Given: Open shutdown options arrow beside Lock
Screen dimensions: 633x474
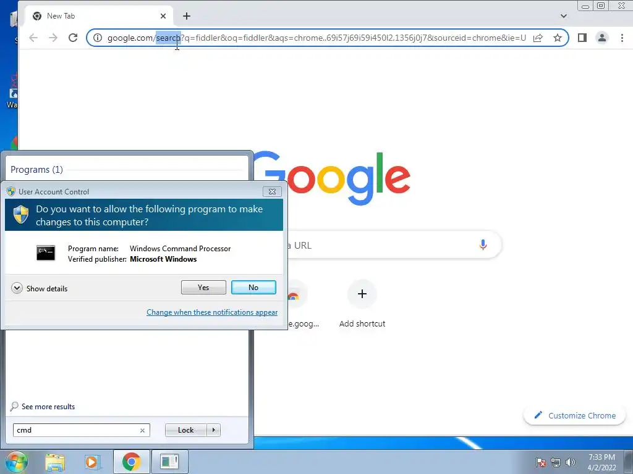Looking at the screenshot, I should (x=213, y=430).
